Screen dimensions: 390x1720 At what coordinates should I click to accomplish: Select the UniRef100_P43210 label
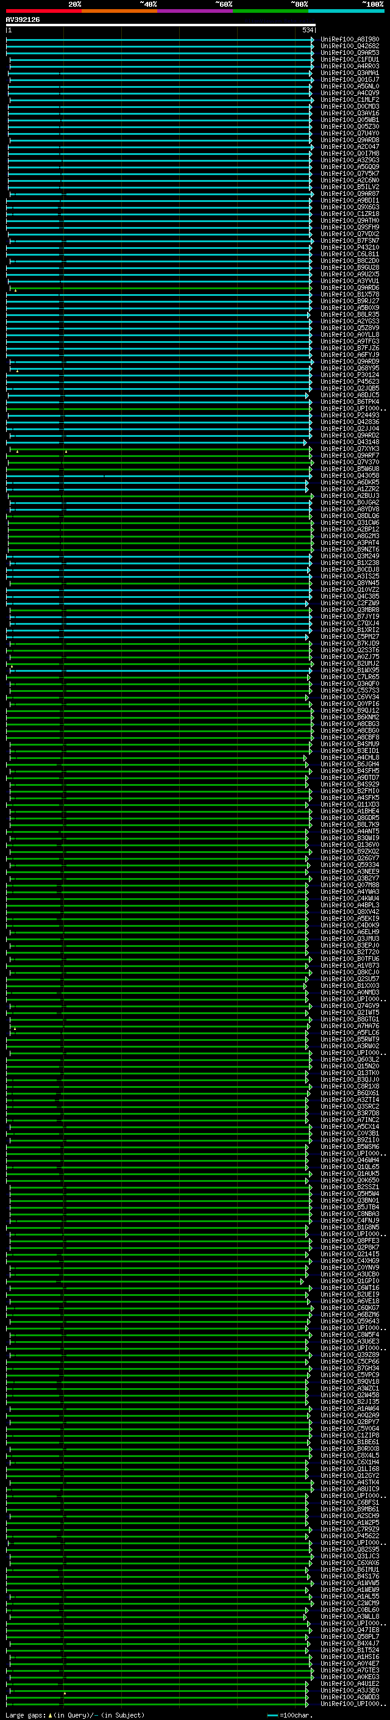(349, 247)
